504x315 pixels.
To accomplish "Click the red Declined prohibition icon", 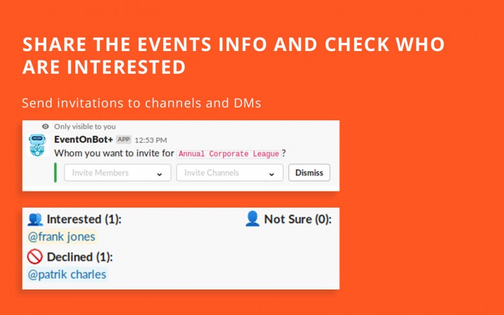I will coord(35,257).
